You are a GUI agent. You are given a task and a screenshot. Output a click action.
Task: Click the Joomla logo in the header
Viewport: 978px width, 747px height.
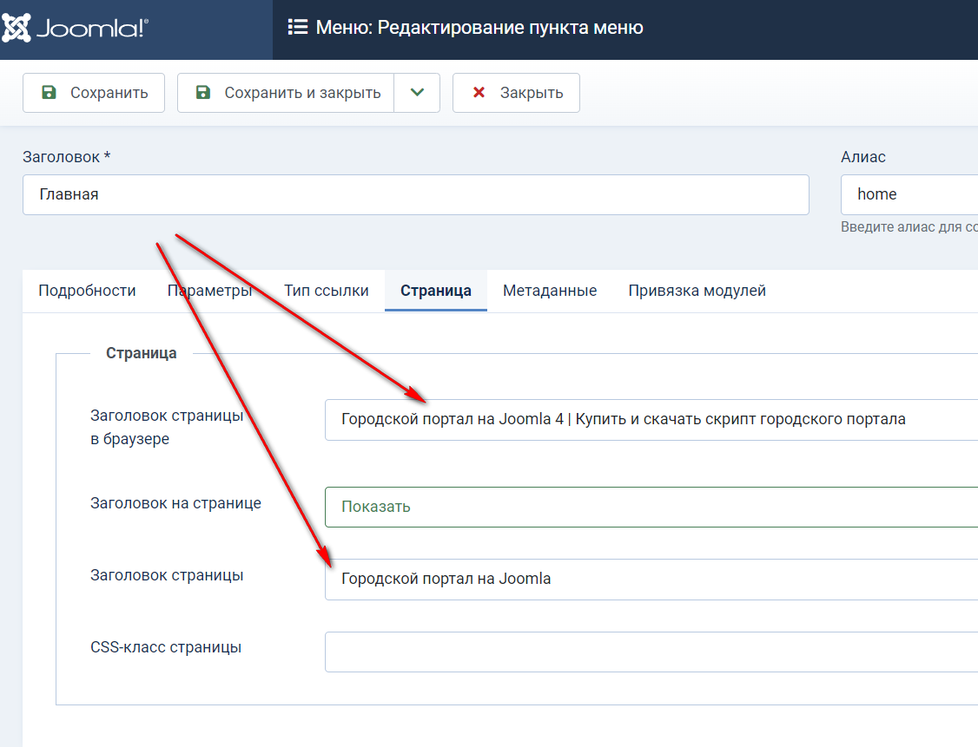click(x=76, y=29)
